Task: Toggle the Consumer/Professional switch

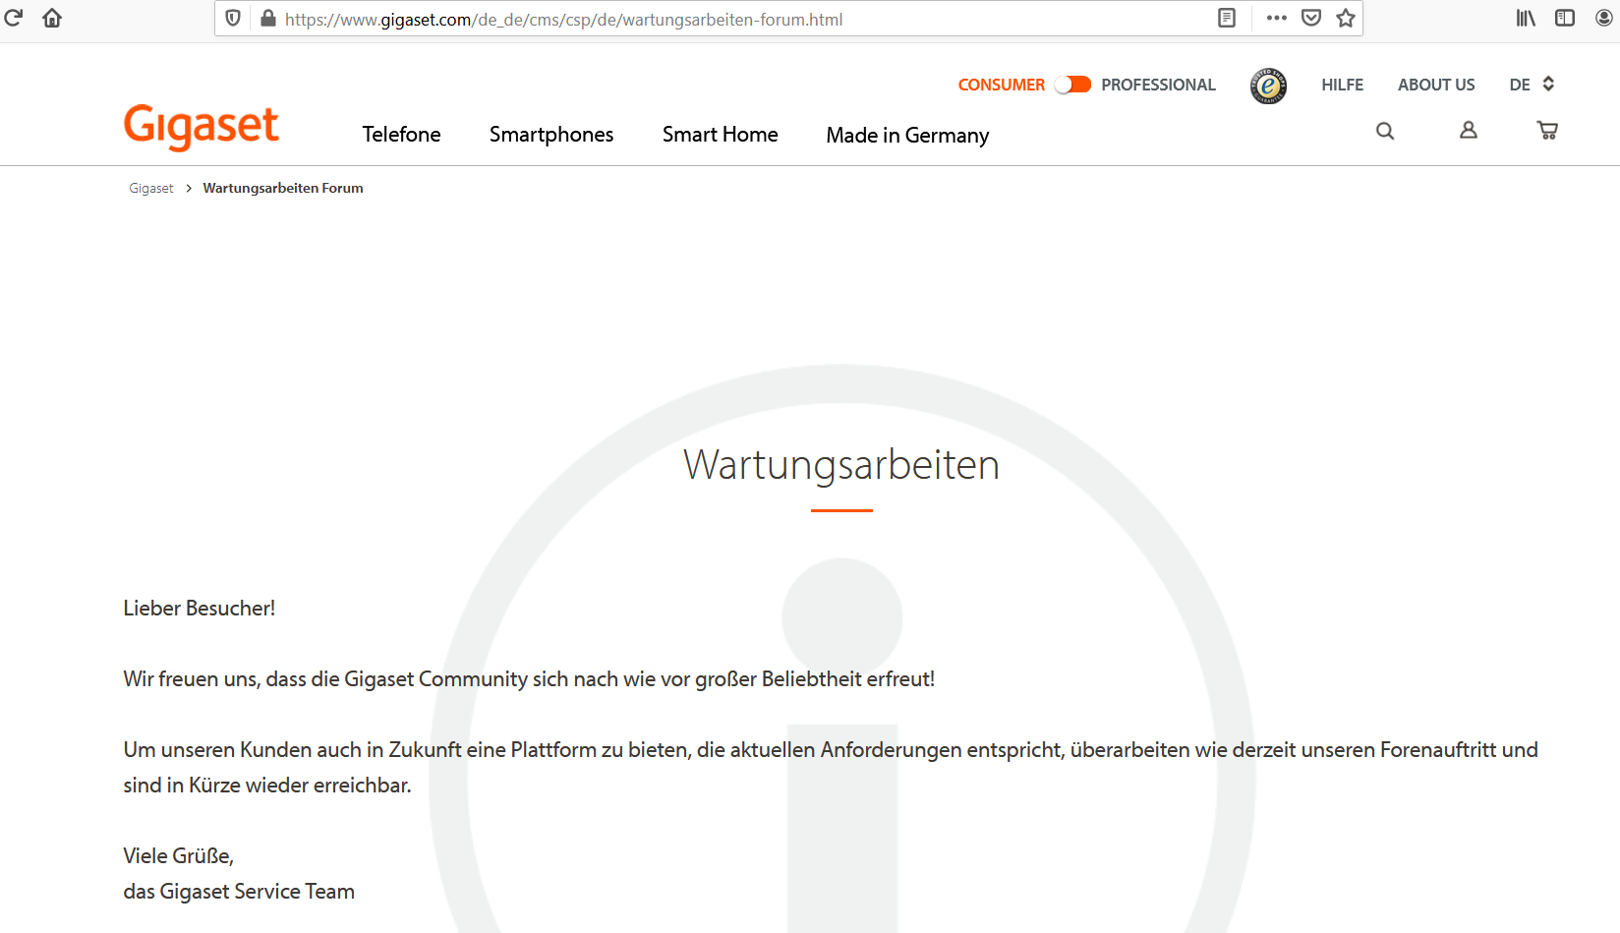Action: pos(1072,85)
